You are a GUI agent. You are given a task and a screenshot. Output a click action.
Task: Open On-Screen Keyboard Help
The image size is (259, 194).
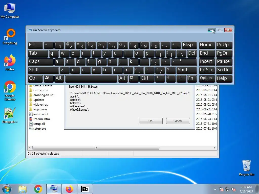click(224, 79)
